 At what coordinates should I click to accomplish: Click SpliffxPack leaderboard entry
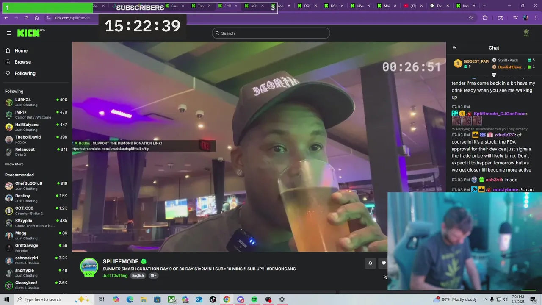tap(513, 60)
